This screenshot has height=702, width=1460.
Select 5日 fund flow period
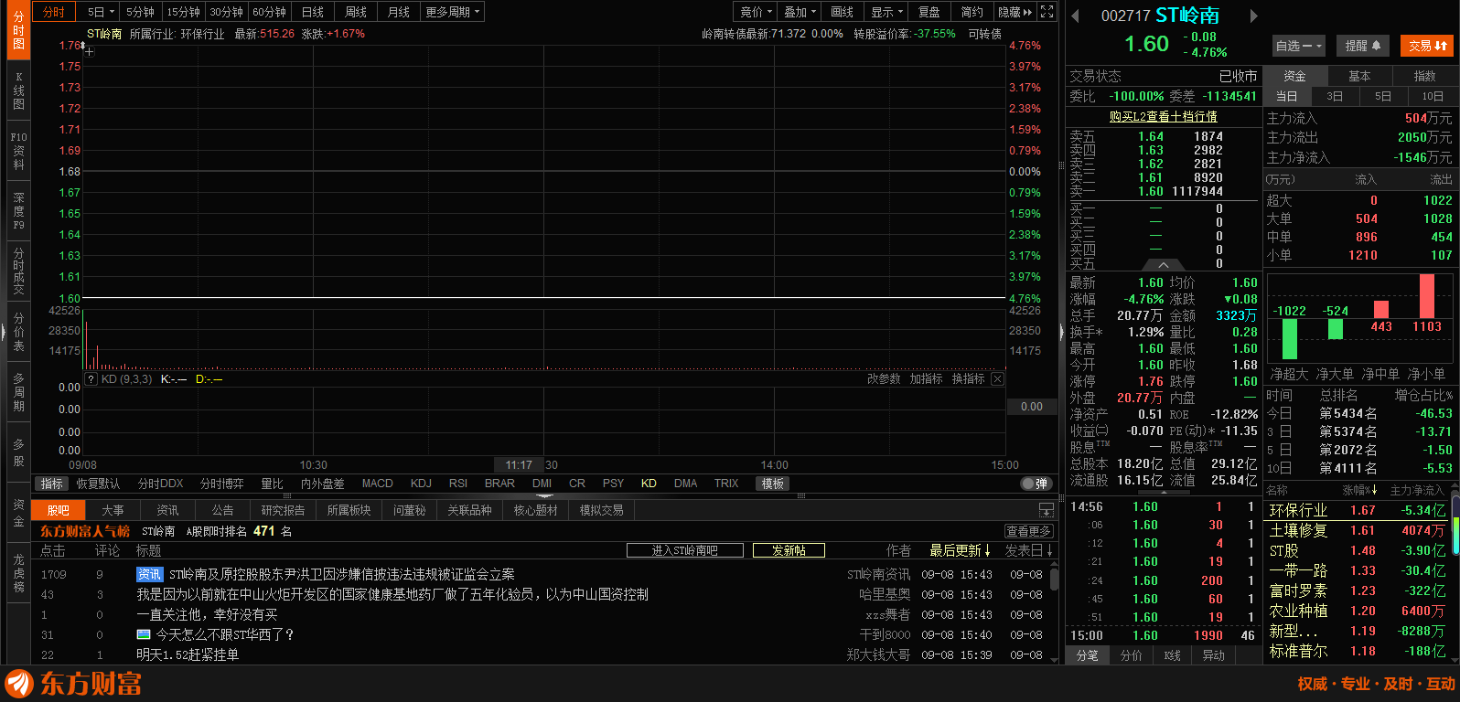click(x=1383, y=96)
